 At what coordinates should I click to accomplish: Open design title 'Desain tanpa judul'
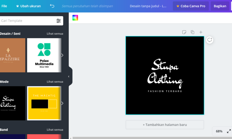tap(148, 6)
